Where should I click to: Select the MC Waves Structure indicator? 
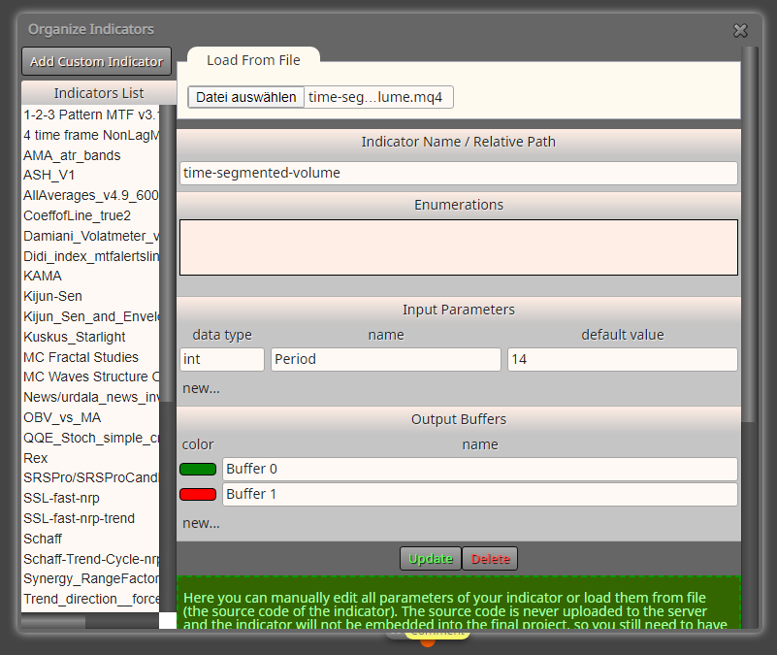point(90,377)
